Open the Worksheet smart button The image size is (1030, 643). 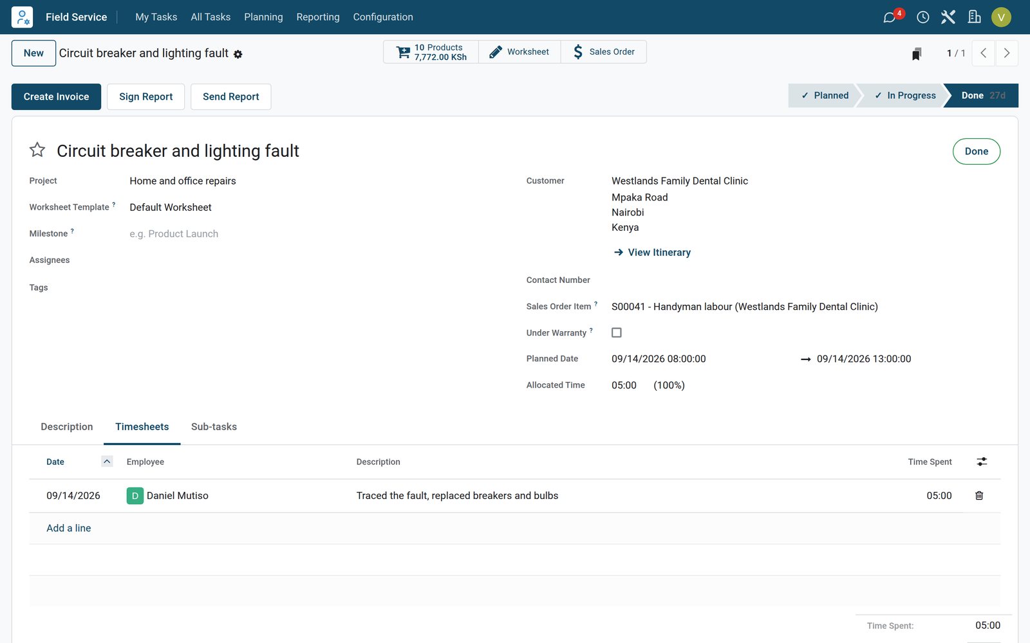tap(520, 52)
